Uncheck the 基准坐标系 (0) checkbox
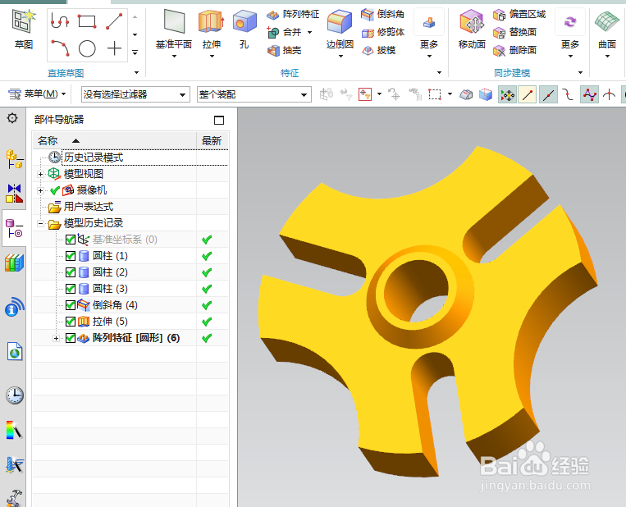 coord(71,240)
